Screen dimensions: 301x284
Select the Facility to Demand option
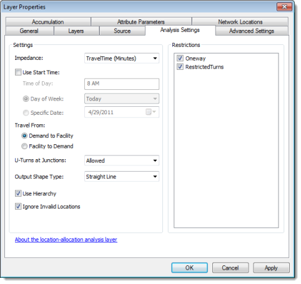[24, 146]
